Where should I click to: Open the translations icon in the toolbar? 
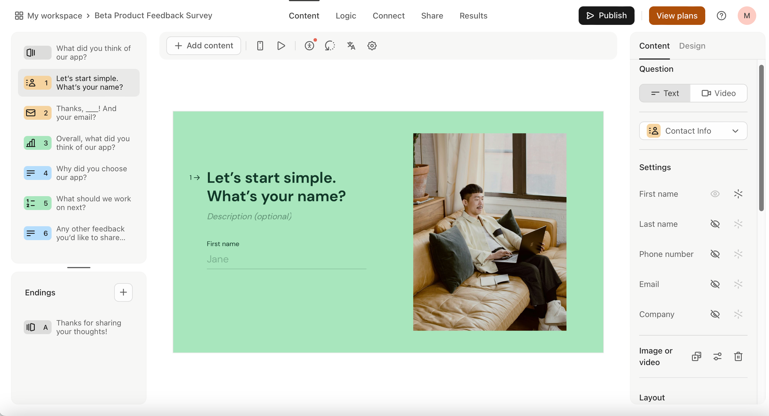[x=351, y=46]
